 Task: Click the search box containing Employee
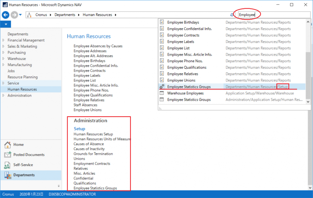coord(274,15)
